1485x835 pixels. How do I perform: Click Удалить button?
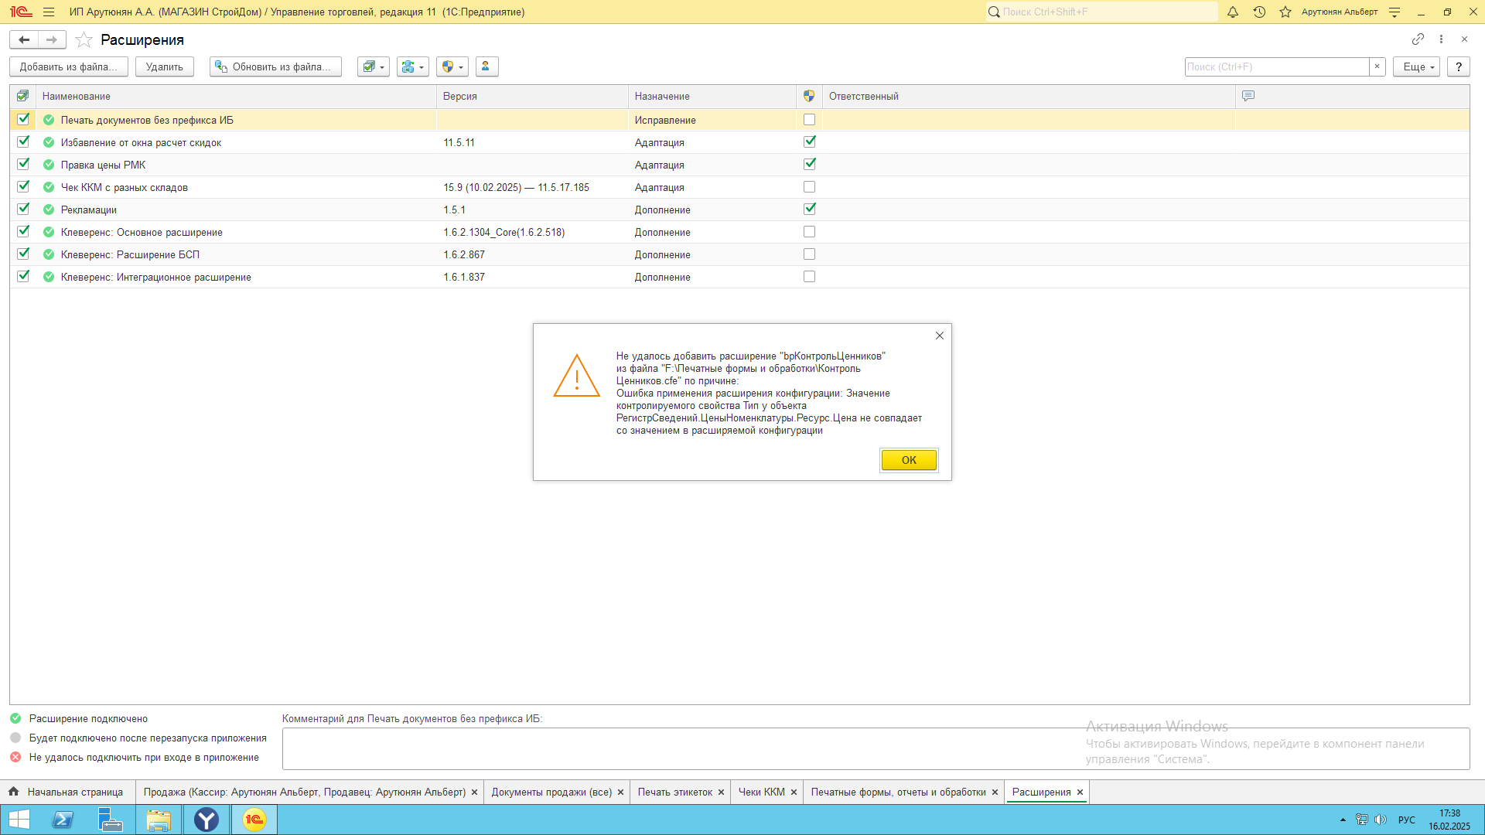point(165,66)
